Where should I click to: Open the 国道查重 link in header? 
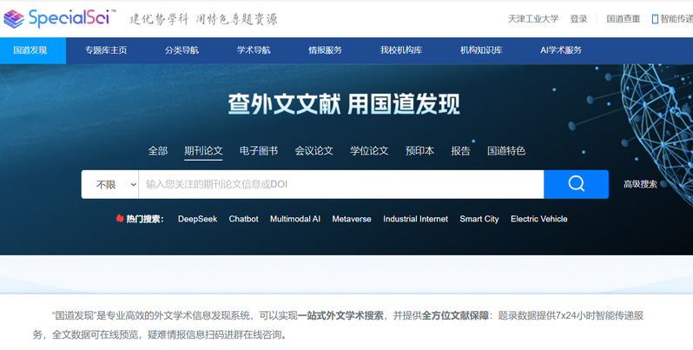pyautogui.click(x=623, y=18)
